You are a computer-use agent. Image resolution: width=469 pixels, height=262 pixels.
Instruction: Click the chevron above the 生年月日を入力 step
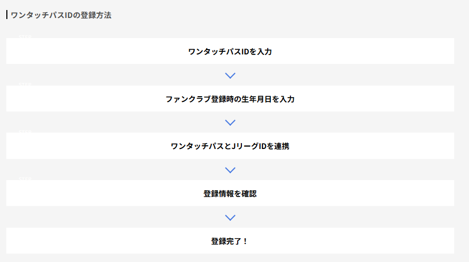coord(230,76)
